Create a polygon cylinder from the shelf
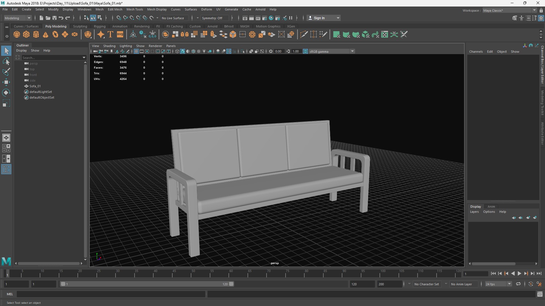 coord(36,35)
